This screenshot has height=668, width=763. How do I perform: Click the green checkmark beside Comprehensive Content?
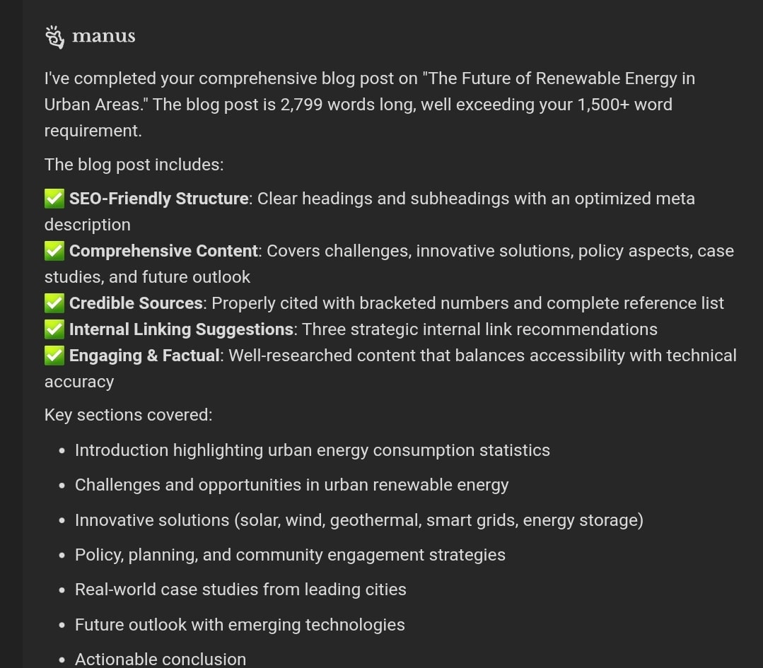pos(54,250)
